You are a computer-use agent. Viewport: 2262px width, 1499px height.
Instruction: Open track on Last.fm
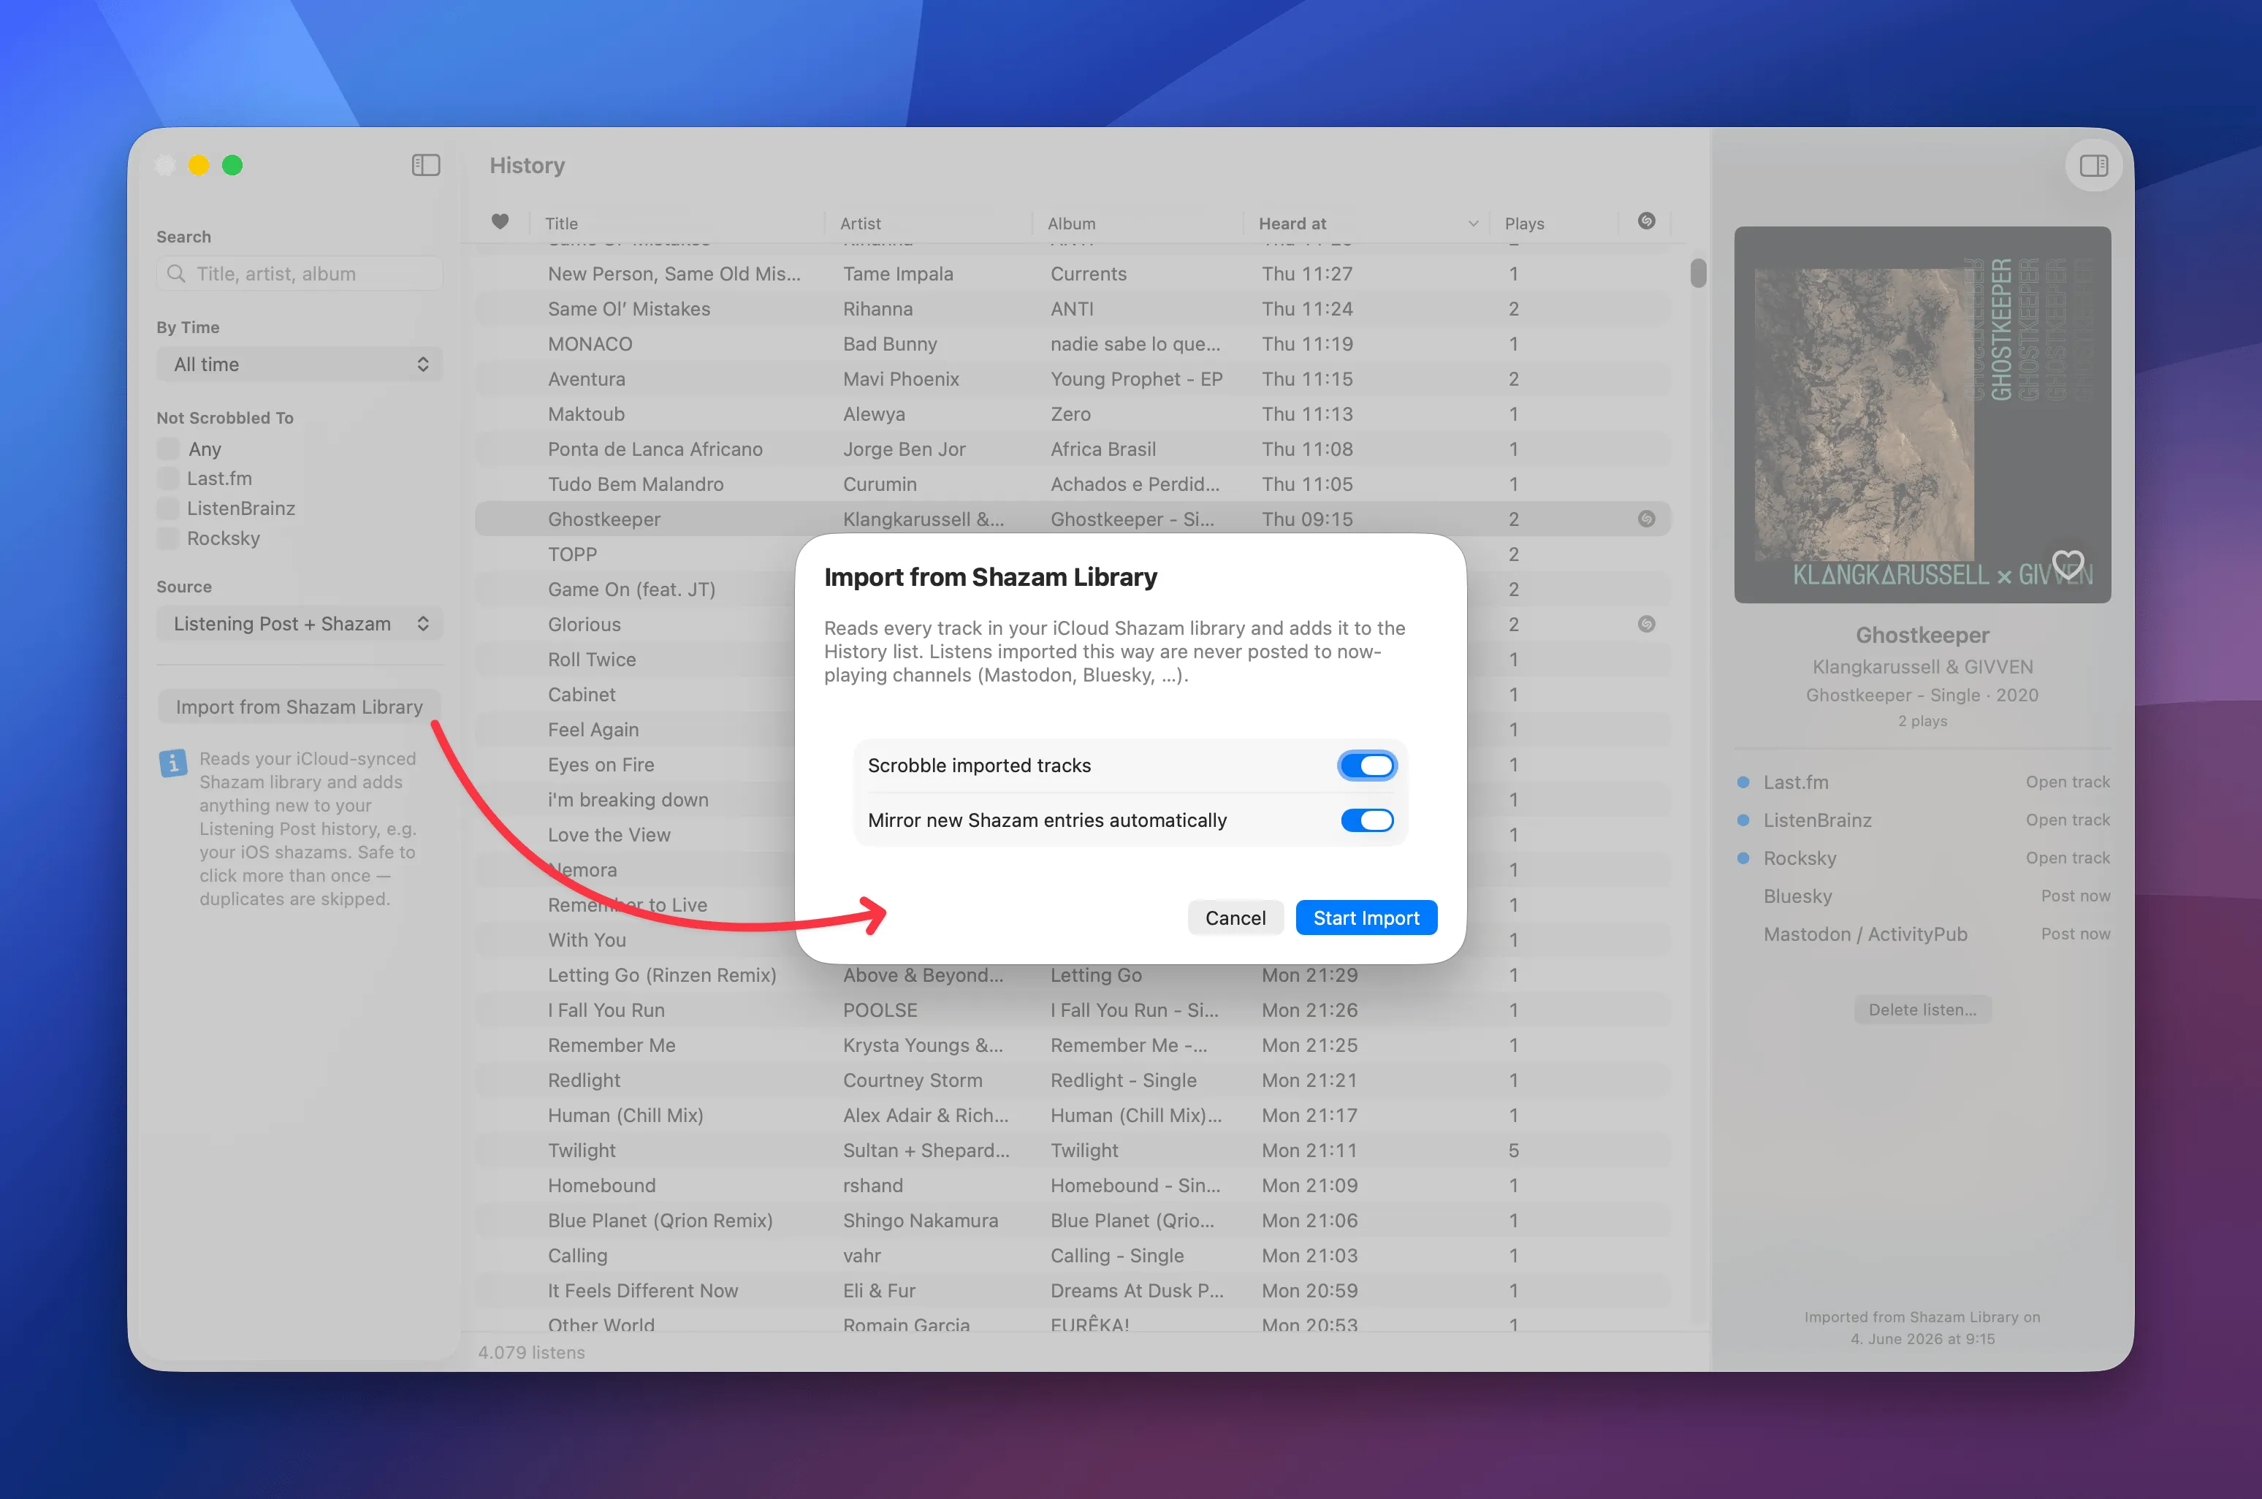coord(2067,782)
